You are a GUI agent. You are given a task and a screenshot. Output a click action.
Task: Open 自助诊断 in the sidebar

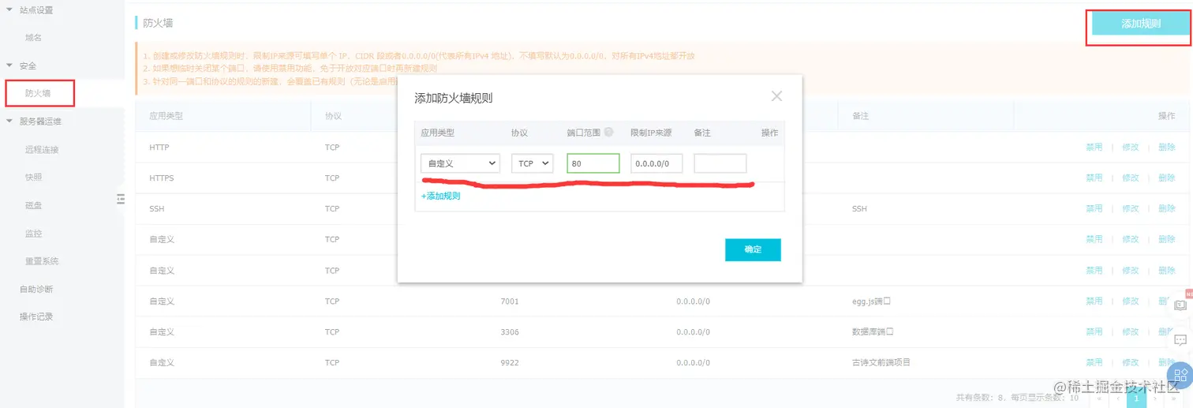tap(36, 289)
